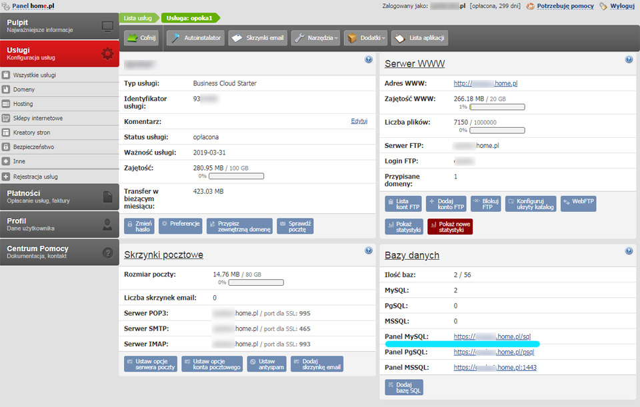Viewport: 640px width, 407px height.
Task: Click Konfiguruj ukryty katalog button
Action: (531, 204)
